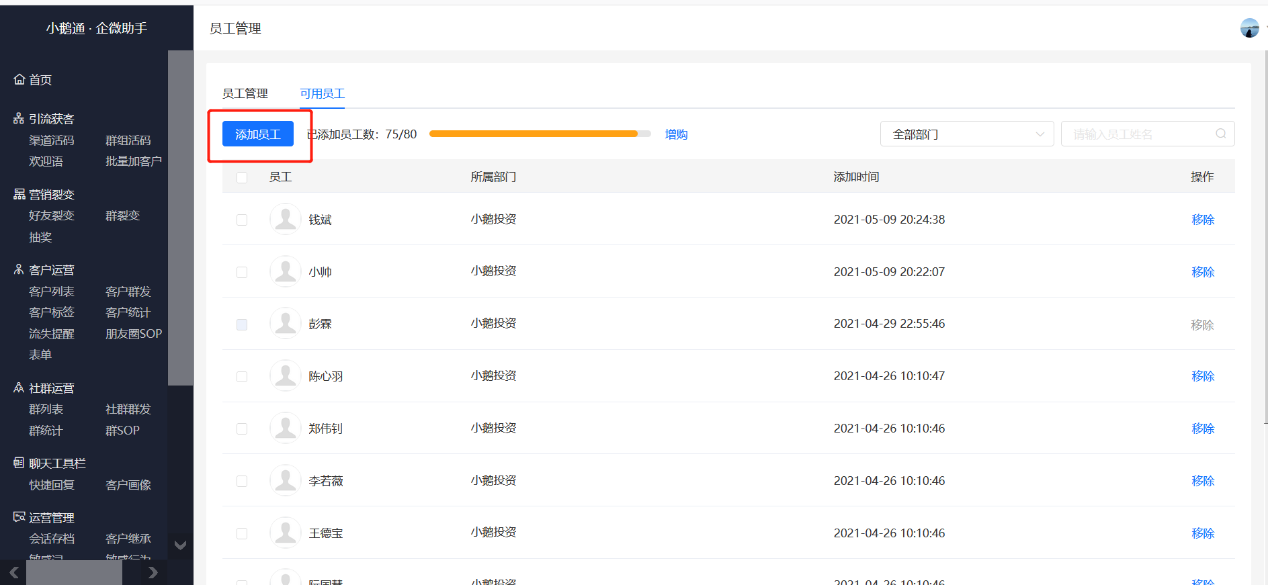
Task: Click the 营销裂变 section icon
Action: (x=19, y=194)
